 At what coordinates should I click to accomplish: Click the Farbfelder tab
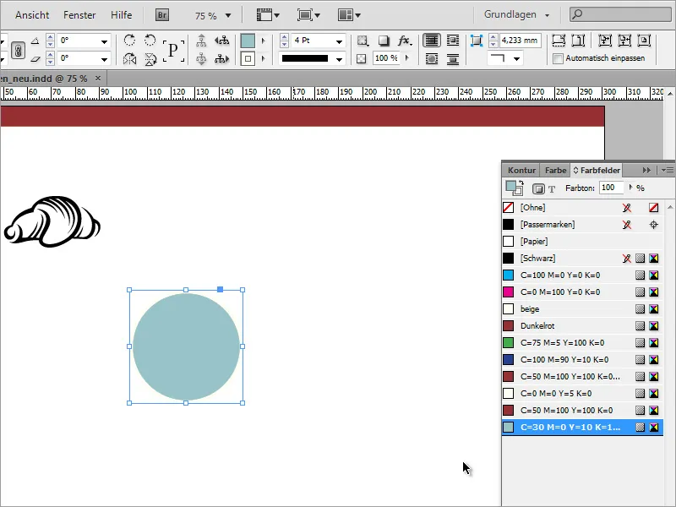tap(597, 171)
